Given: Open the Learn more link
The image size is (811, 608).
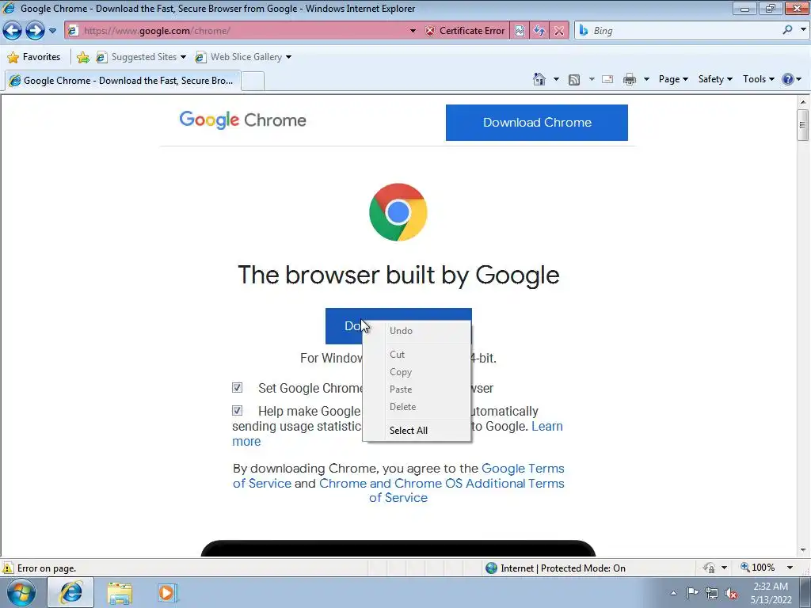Looking at the screenshot, I should (x=547, y=426).
